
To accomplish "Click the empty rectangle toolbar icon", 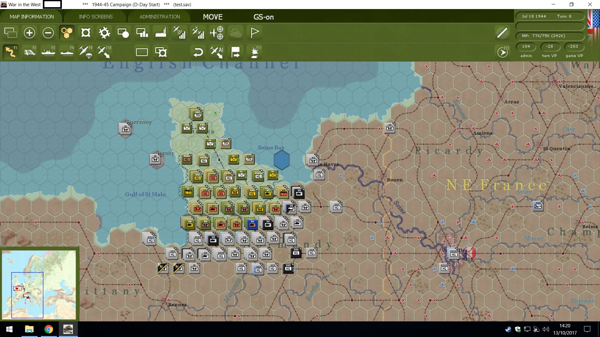I will pos(142,52).
